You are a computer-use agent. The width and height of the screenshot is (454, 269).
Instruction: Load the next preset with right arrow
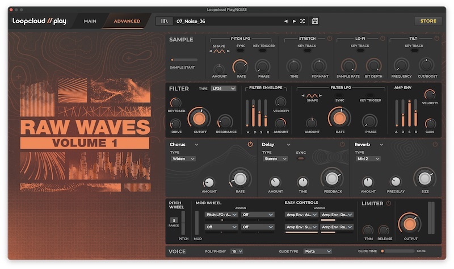[294, 21]
